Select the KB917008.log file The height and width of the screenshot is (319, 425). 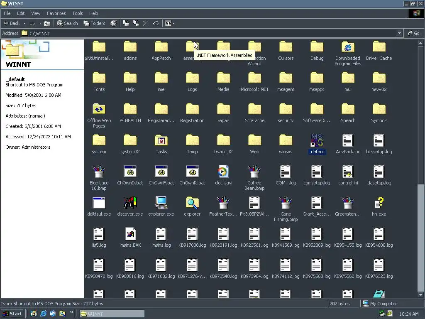tap(192, 238)
